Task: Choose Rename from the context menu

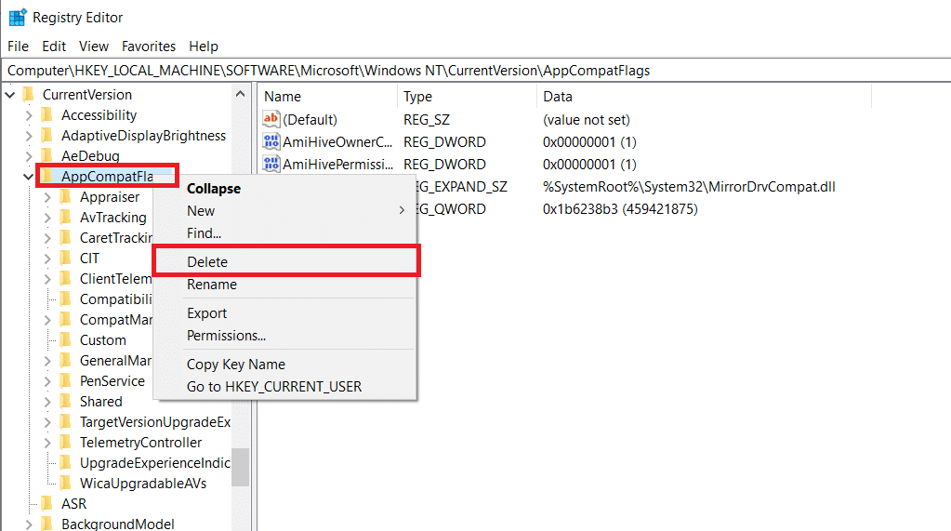Action: click(286, 284)
